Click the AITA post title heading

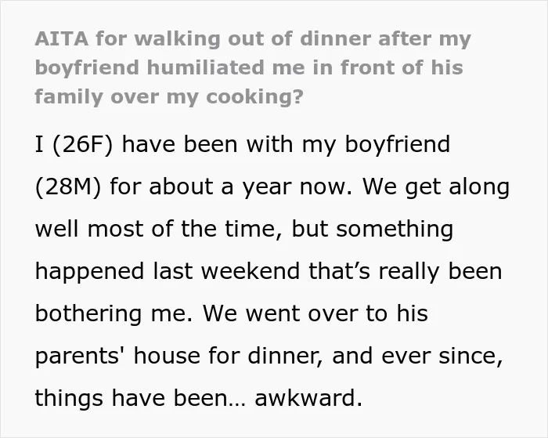click(253, 67)
